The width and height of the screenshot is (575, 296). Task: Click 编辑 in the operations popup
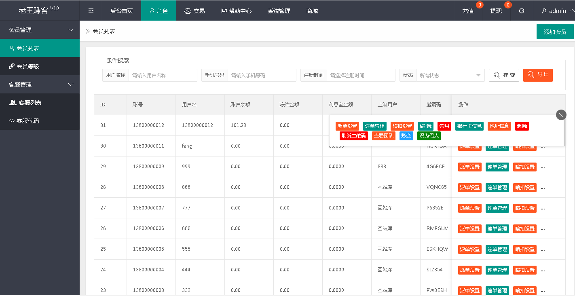(x=426, y=126)
